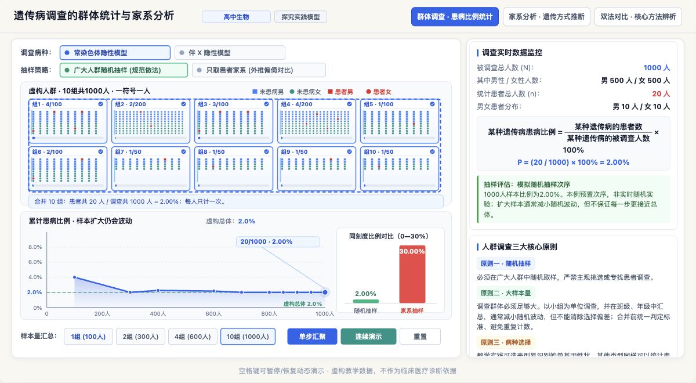Click the check icon on 组5 · 1/100

pos(433,104)
